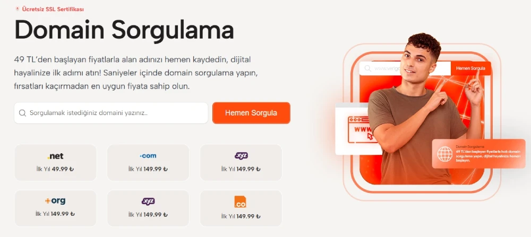Click the red badge icon beside Ücretsiz SSL Sertifikası
The image size is (531, 237).
[18, 9]
